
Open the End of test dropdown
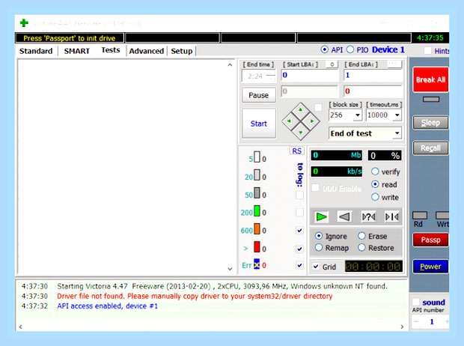pos(397,133)
